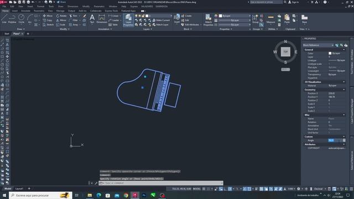Click object color wheel icon in ribbon Properties

coord(216,16)
